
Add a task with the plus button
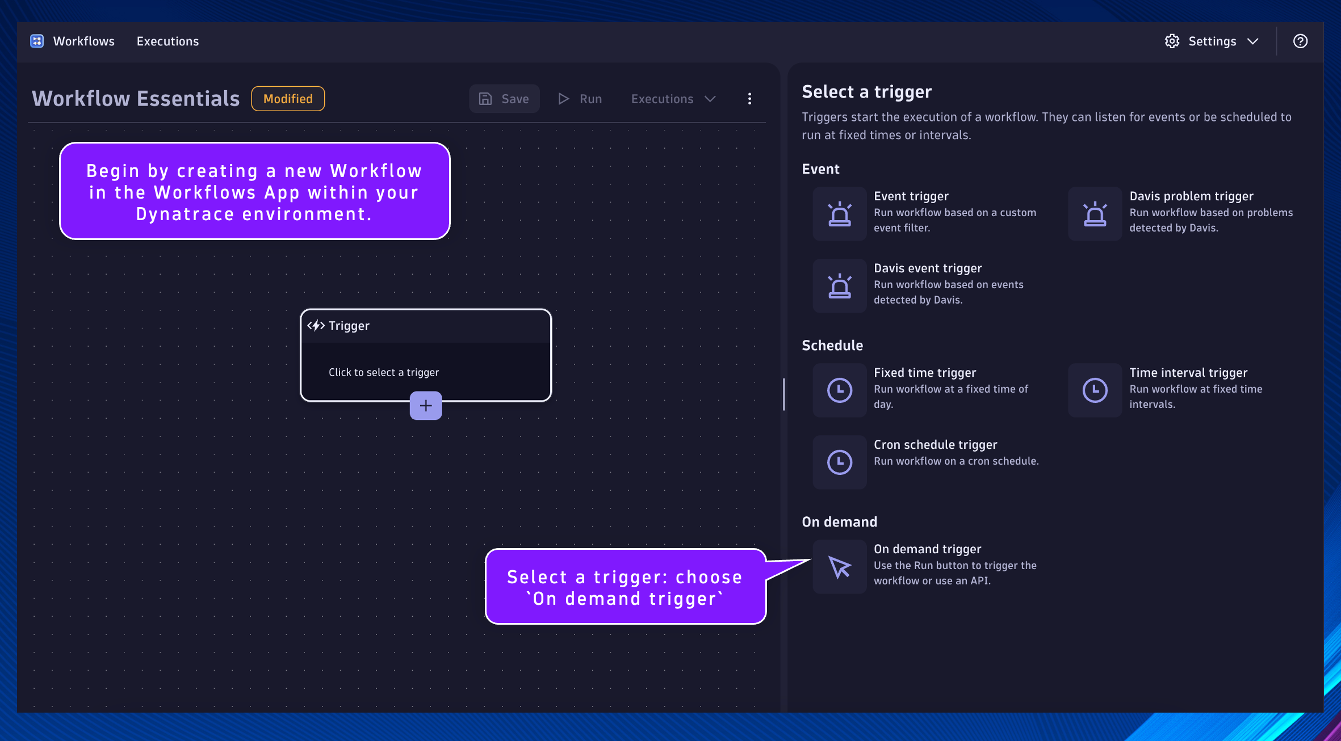[426, 406]
